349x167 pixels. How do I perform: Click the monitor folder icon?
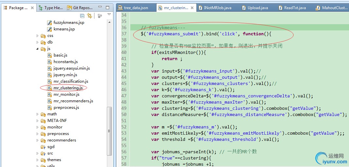43,127
